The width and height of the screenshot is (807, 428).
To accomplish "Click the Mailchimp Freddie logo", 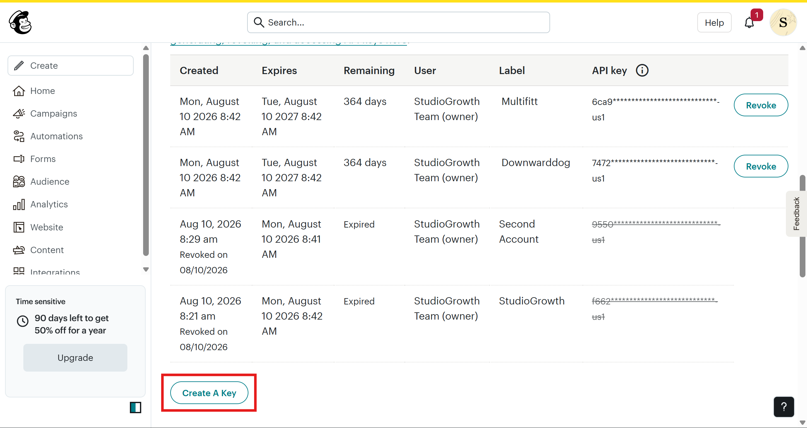I will 20,22.
